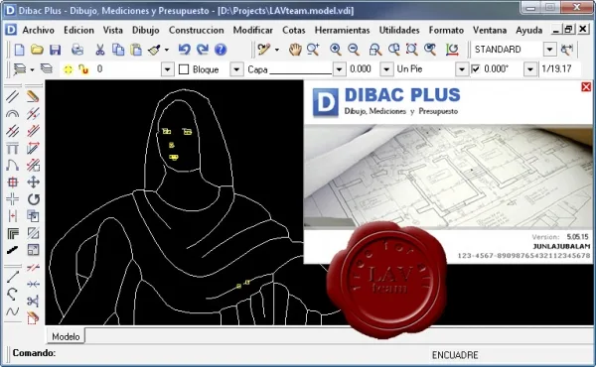Select the red-square snap target tool
The image size is (596, 367).
click(x=13, y=183)
